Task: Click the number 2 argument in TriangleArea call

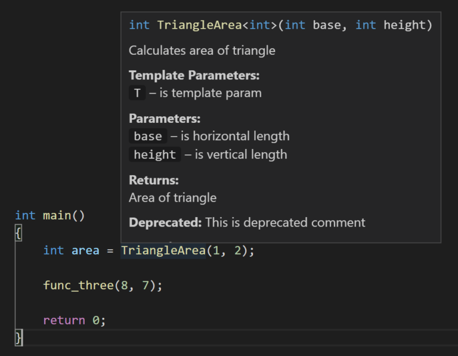Action: (x=238, y=250)
